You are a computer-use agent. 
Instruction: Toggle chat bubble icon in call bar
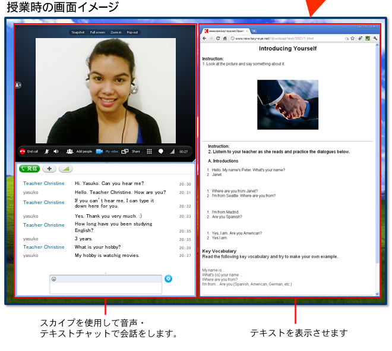[x=161, y=152]
